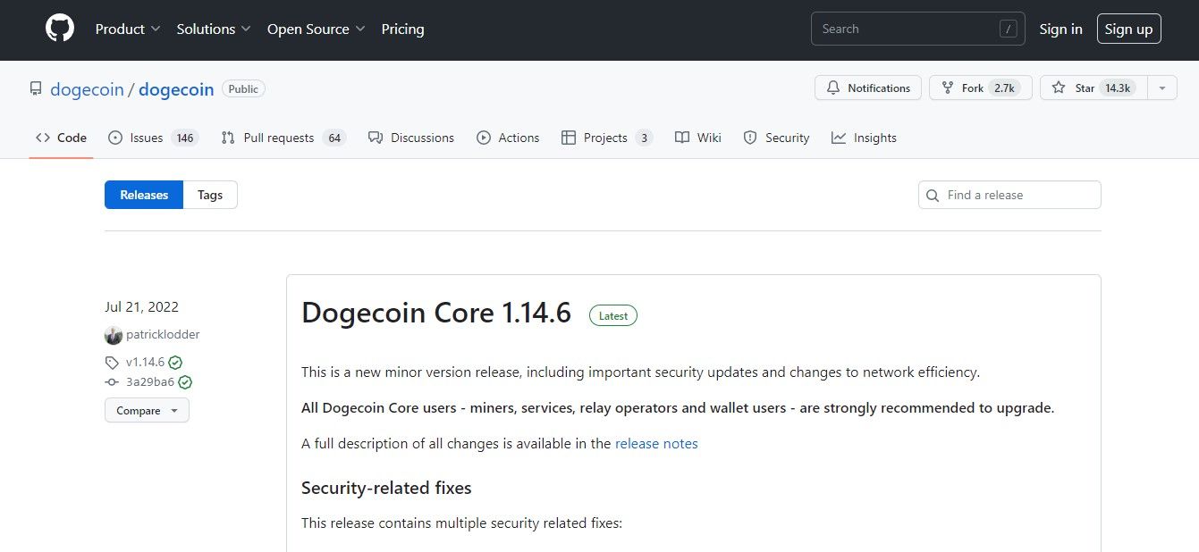
Task: Open the dogecoin owner link
Action: click(x=87, y=89)
